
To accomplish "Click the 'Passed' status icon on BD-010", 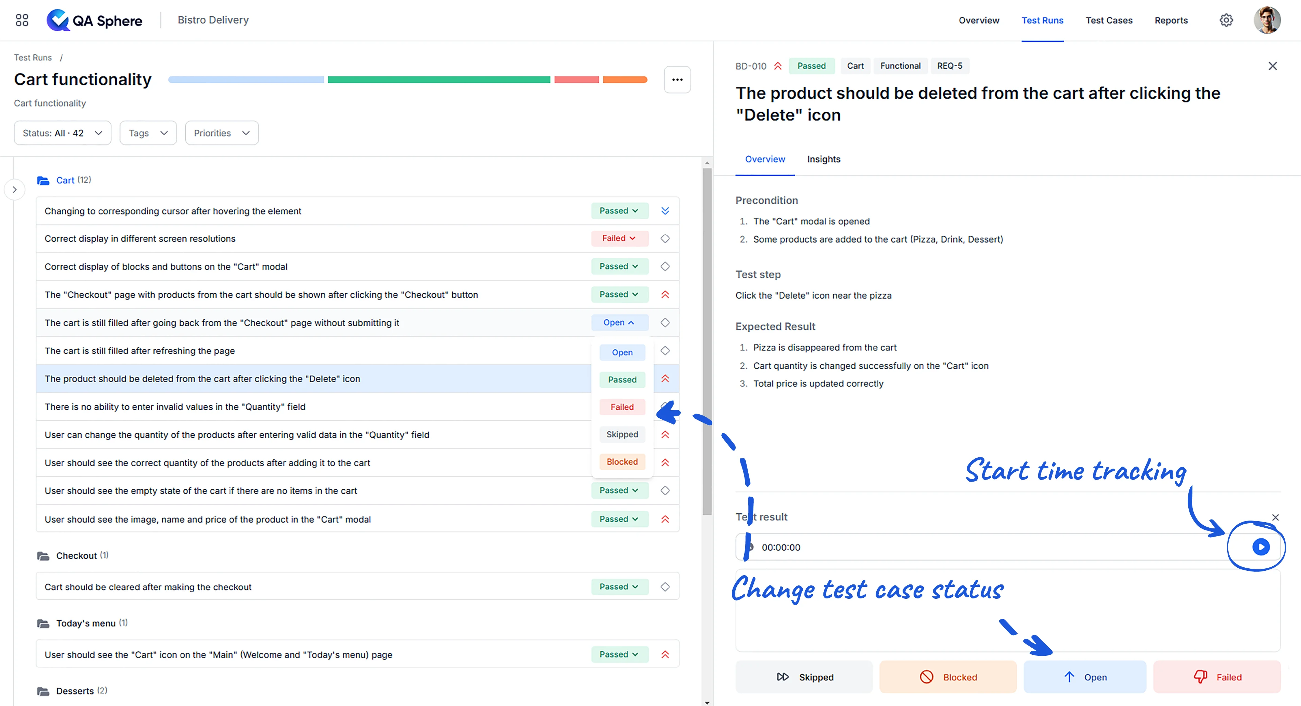I will 811,65.
